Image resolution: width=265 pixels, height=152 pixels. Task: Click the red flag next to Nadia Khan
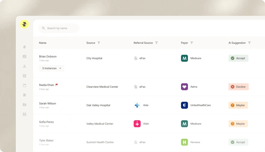tap(57, 85)
